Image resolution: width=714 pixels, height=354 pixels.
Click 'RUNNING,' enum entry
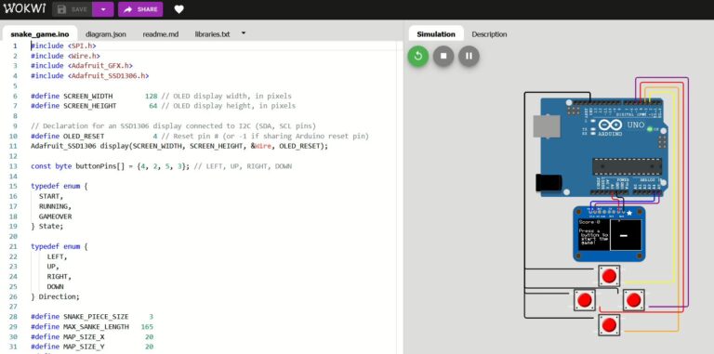click(55, 206)
